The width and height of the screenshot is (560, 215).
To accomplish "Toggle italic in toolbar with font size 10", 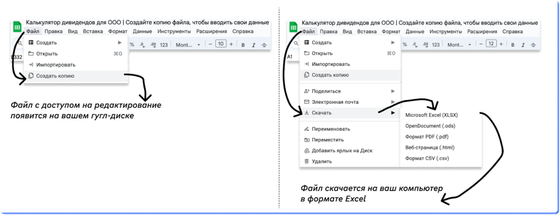I will coord(253,45).
